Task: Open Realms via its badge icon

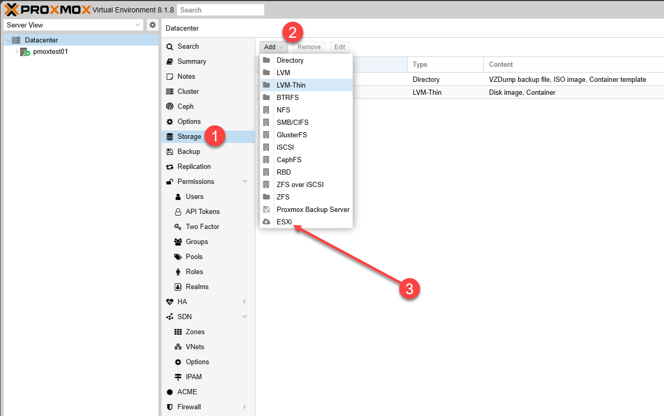Action: (179, 286)
